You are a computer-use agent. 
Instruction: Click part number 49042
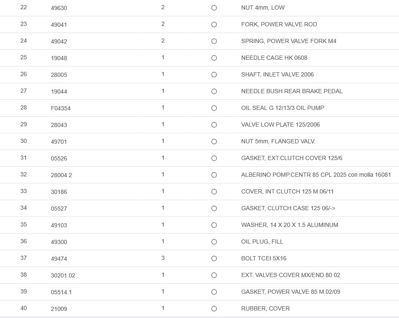coord(59,41)
